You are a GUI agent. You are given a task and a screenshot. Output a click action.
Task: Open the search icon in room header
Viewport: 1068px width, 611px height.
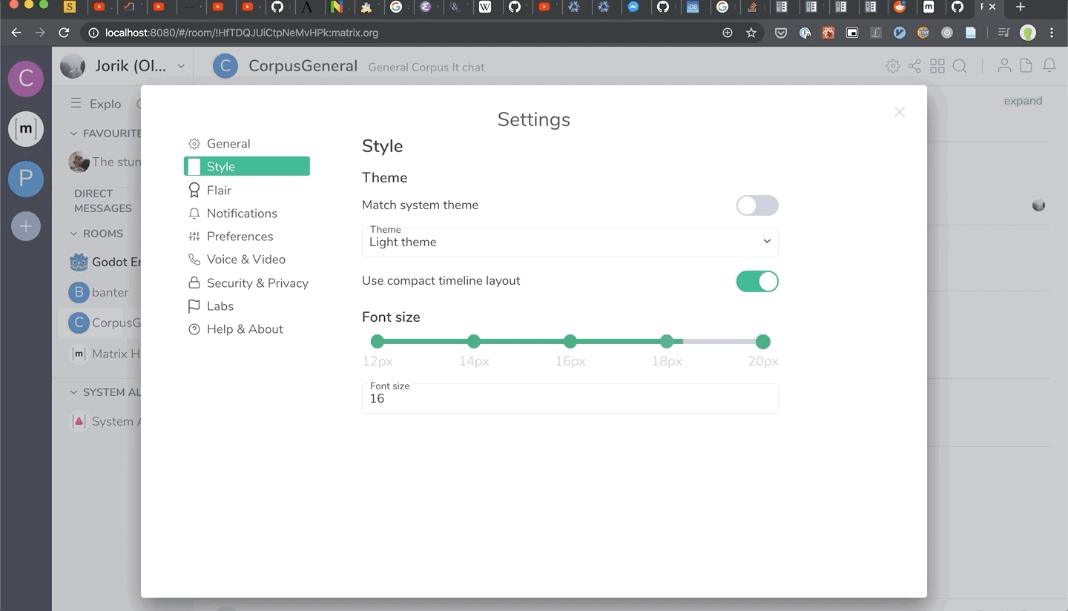click(x=960, y=66)
